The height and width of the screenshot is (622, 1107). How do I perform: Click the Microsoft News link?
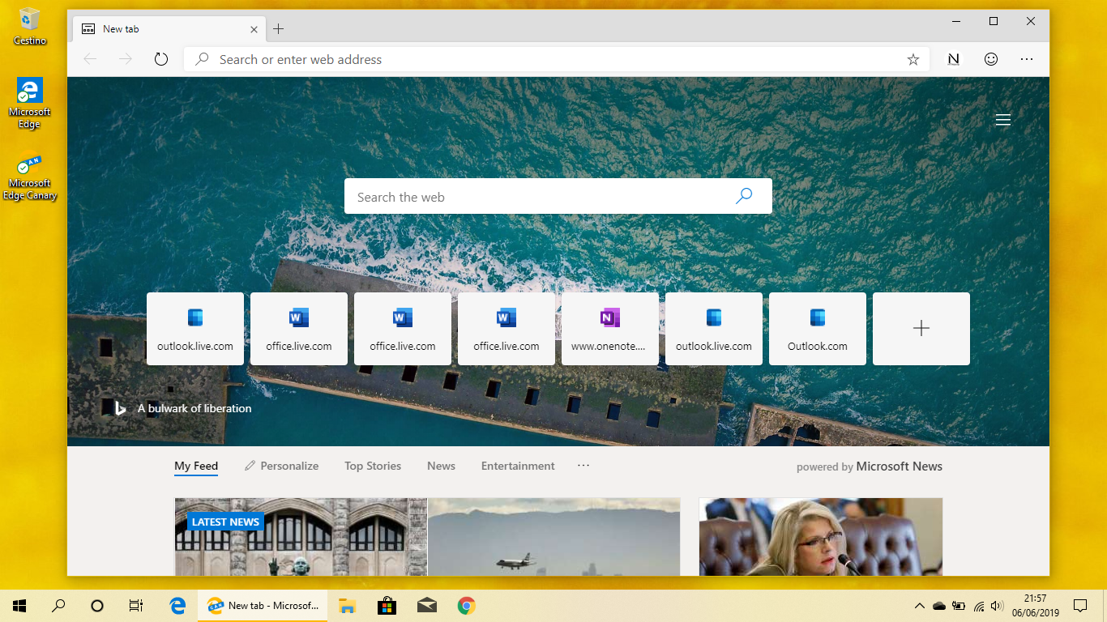click(x=899, y=466)
